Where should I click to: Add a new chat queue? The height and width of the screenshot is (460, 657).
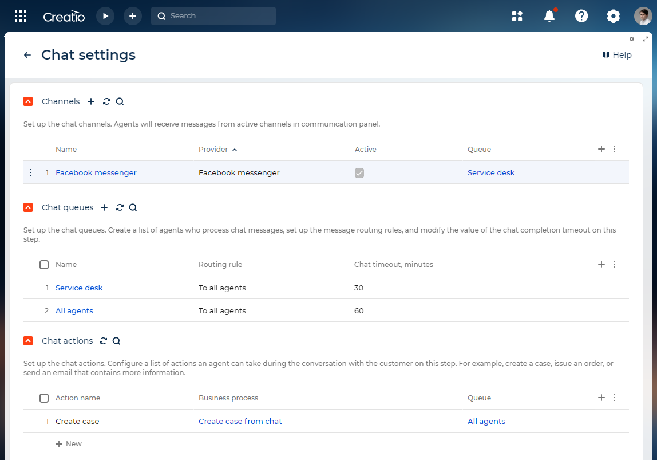point(104,207)
